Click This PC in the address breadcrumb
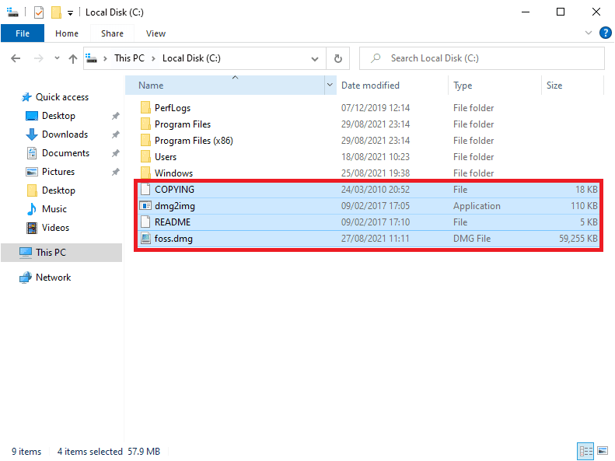 [129, 58]
